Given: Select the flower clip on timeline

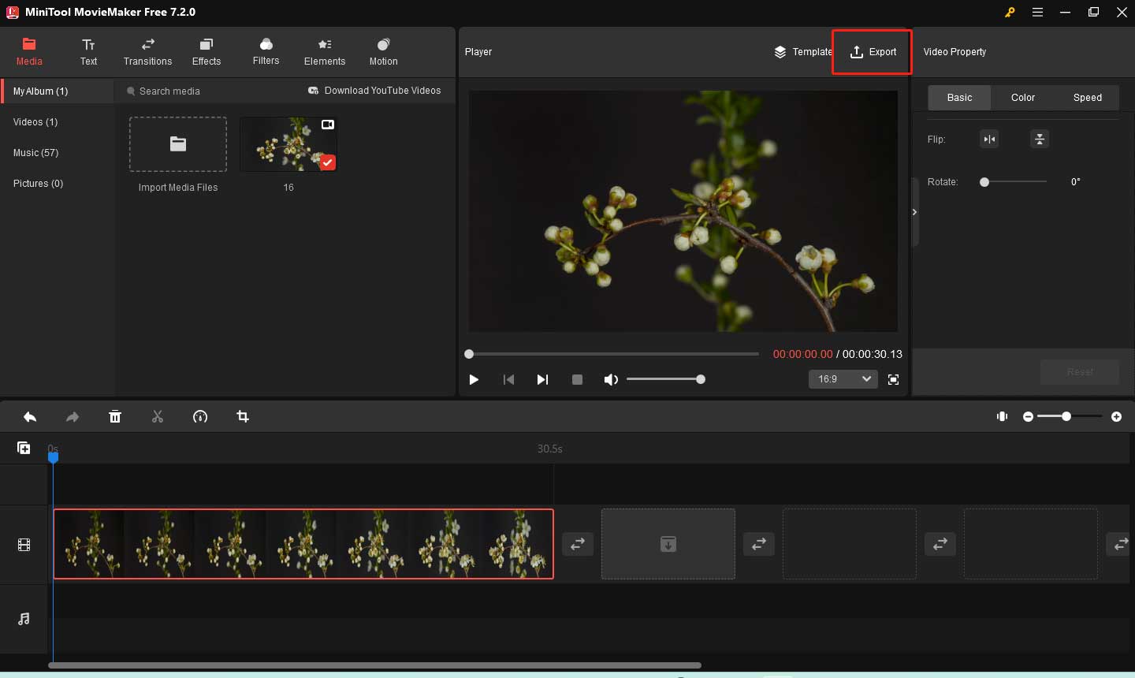Looking at the screenshot, I should click(303, 544).
